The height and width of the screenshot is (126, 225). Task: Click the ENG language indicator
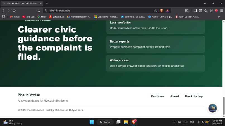pyautogui.click(x=192, y=122)
